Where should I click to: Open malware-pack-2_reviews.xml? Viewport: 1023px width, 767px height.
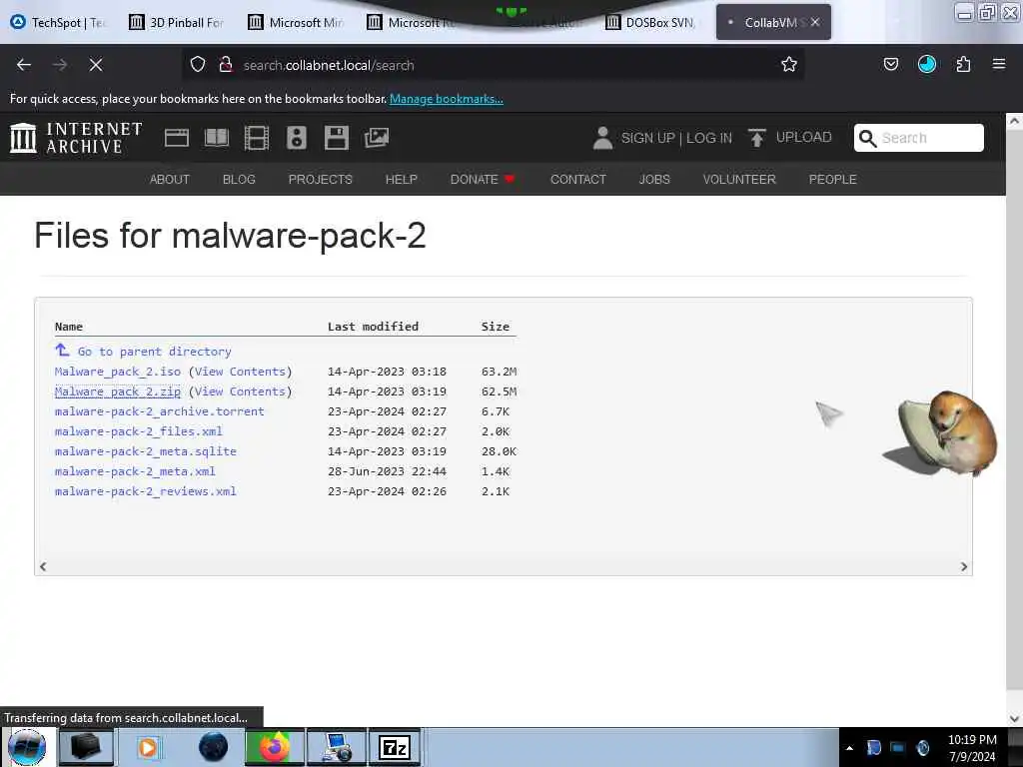coord(146,491)
